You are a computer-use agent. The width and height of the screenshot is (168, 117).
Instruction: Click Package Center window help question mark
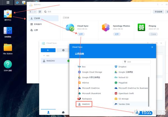(158, 4)
